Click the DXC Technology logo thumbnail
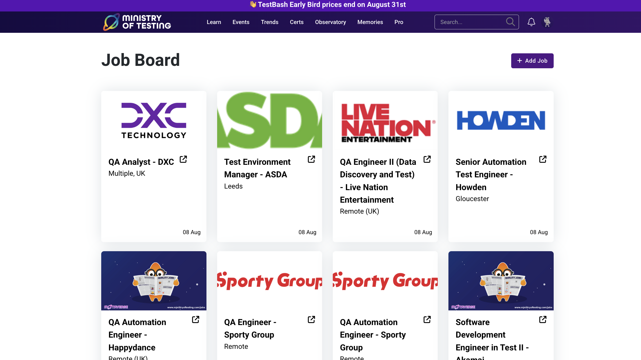The height and width of the screenshot is (360, 641). pos(154,121)
